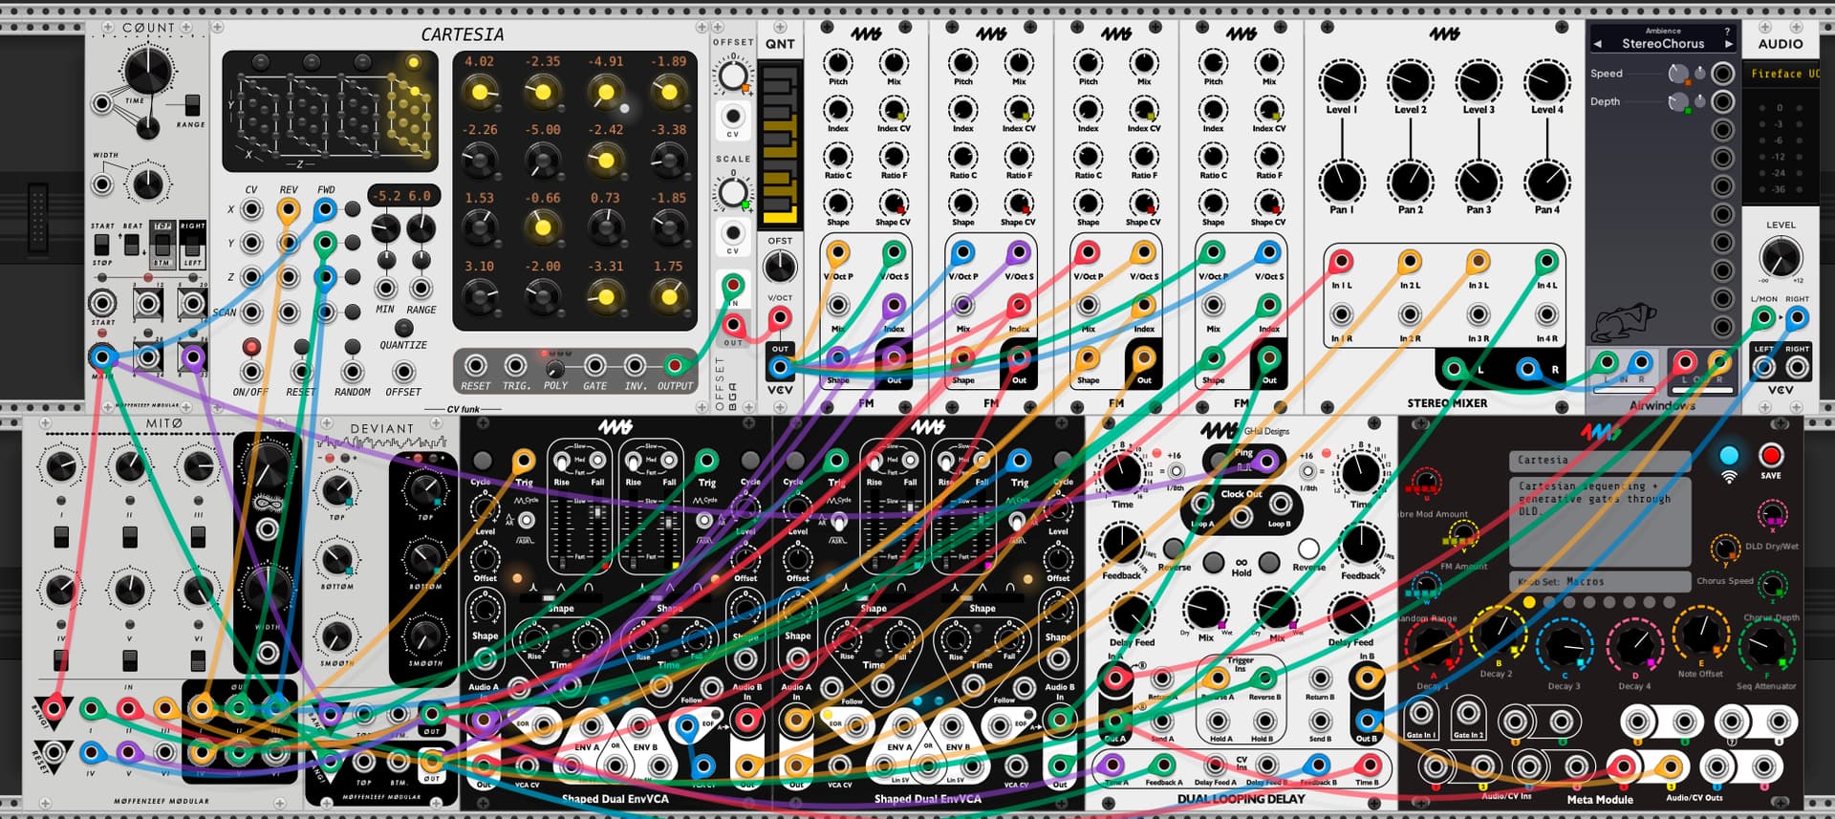Click the X row CV jack on Cartesia

(251, 209)
